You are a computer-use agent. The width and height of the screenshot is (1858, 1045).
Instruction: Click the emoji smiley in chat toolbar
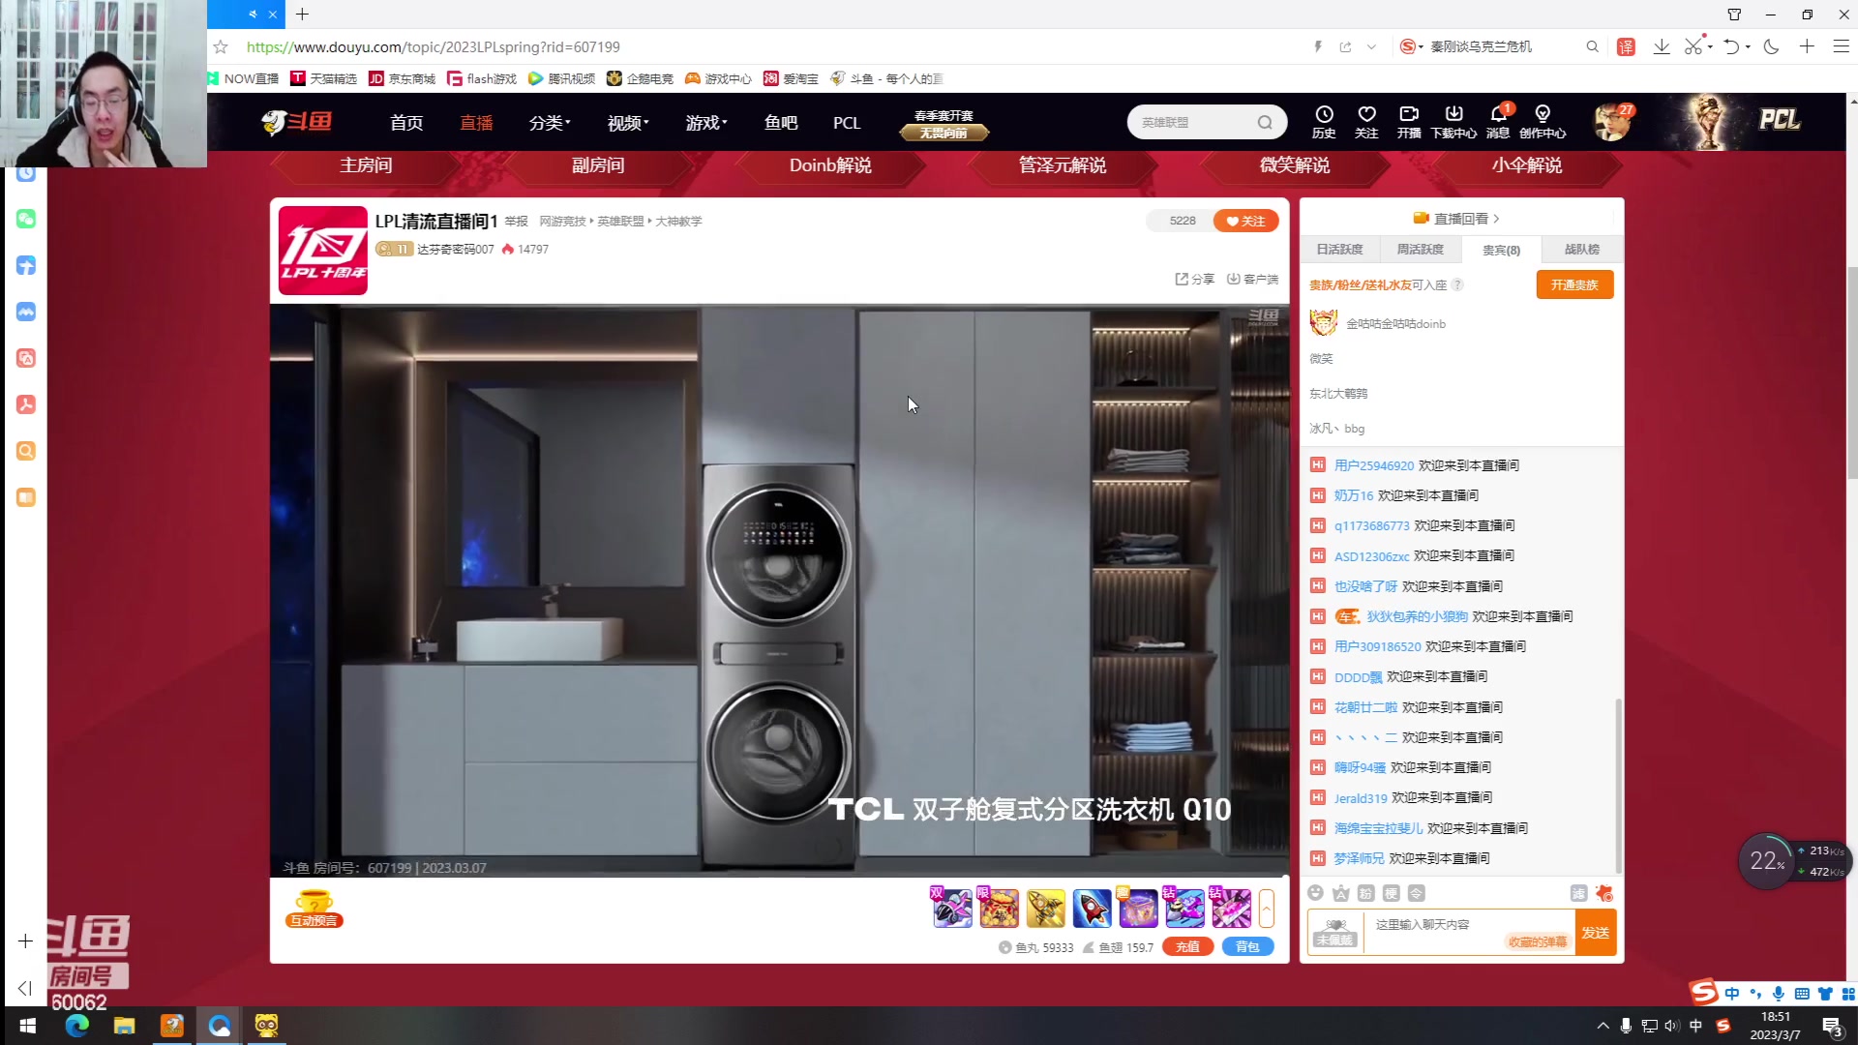coord(1315,893)
